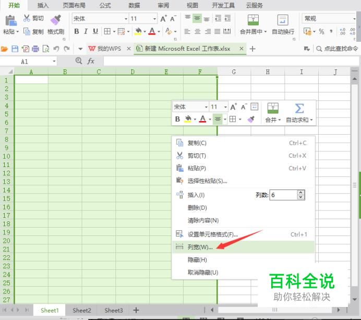Open the number format dropdown (常规)

pos(354,18)
